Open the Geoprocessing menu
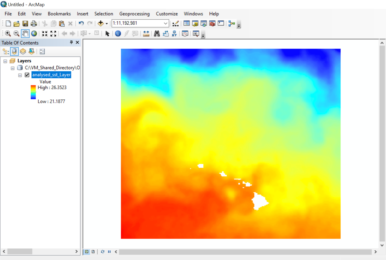 (x=134, y=14)
